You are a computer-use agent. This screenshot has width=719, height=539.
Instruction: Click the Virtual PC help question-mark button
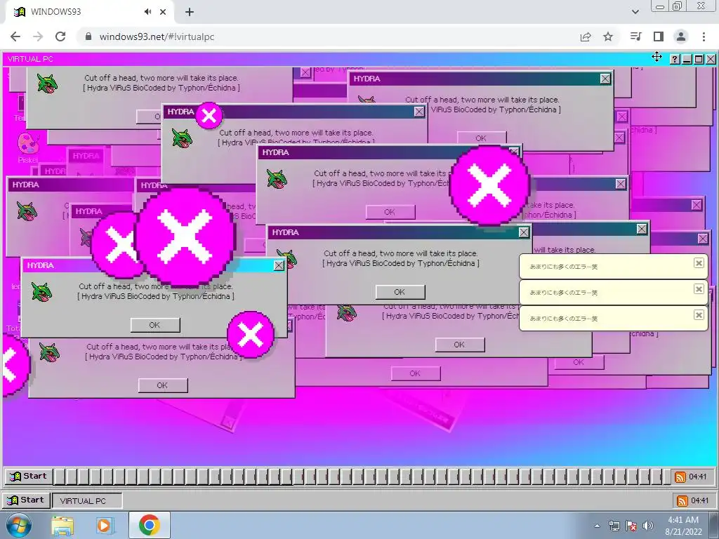675,59
